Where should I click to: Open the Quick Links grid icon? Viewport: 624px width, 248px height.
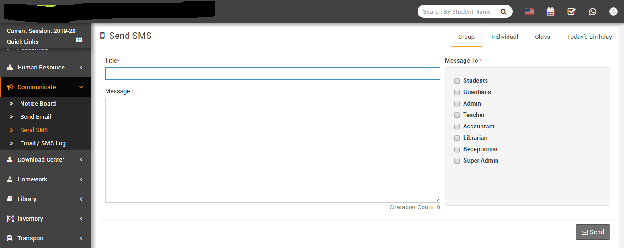point(79,41)
